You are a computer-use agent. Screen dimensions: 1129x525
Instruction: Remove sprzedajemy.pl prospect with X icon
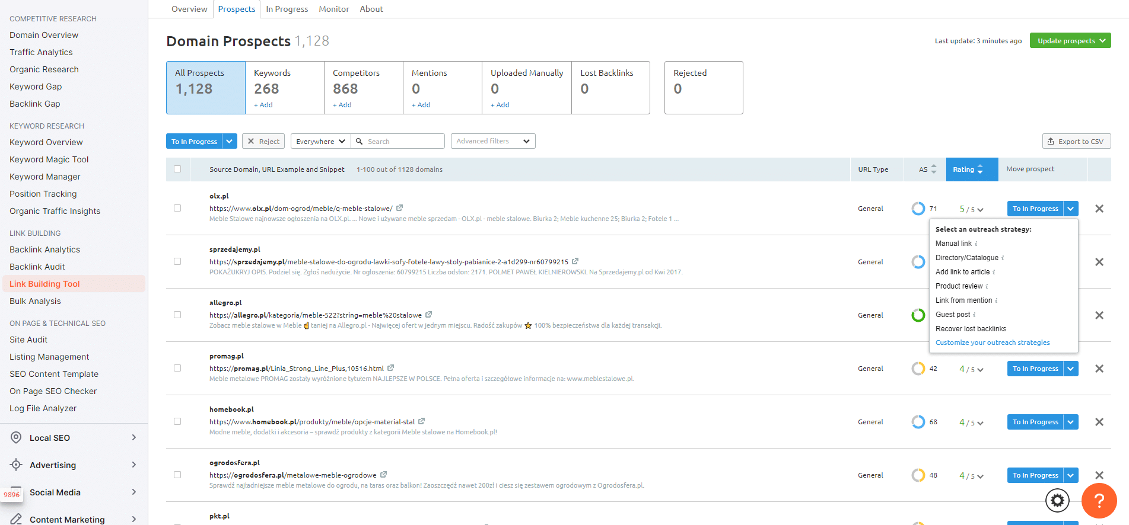[1099, 262]
